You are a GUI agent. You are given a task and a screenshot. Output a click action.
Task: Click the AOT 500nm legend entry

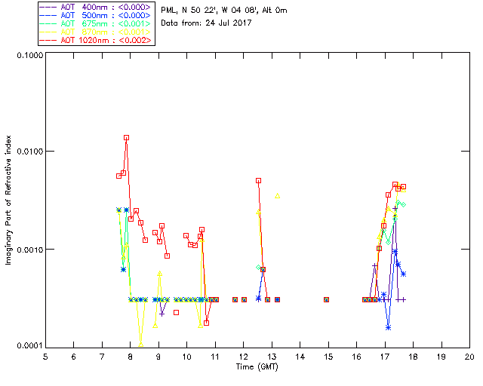[x=97, y=15]
